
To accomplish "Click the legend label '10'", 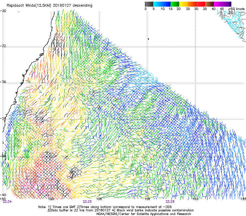I will 163,9.
